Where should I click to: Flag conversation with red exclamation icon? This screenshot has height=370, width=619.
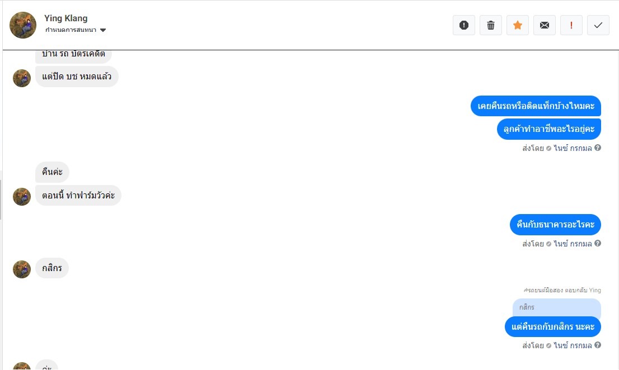[x=571, y=25]
